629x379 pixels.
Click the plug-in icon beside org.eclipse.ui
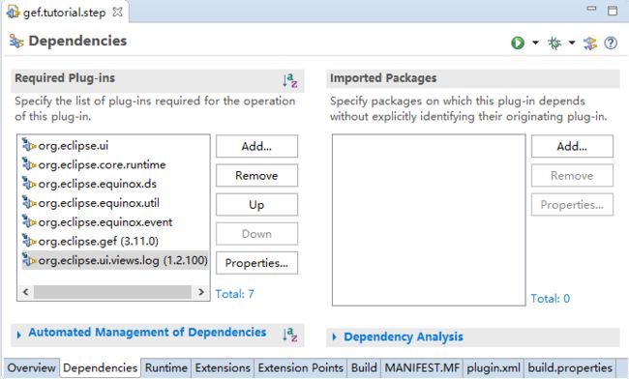(29, 145)
